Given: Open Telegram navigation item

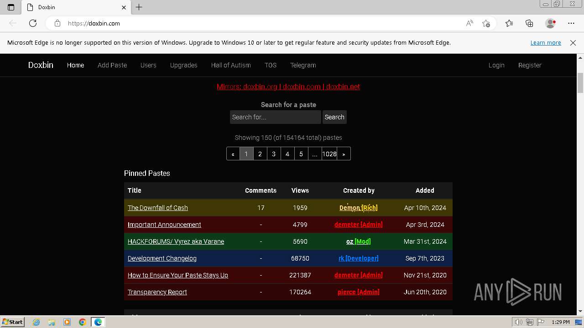Looking at the screenshot, I should click(303, 65).
